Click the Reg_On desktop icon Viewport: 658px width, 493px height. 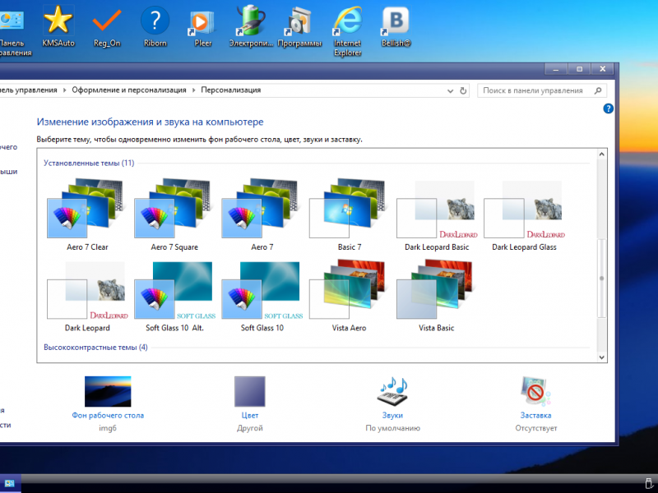click(106, 23)
